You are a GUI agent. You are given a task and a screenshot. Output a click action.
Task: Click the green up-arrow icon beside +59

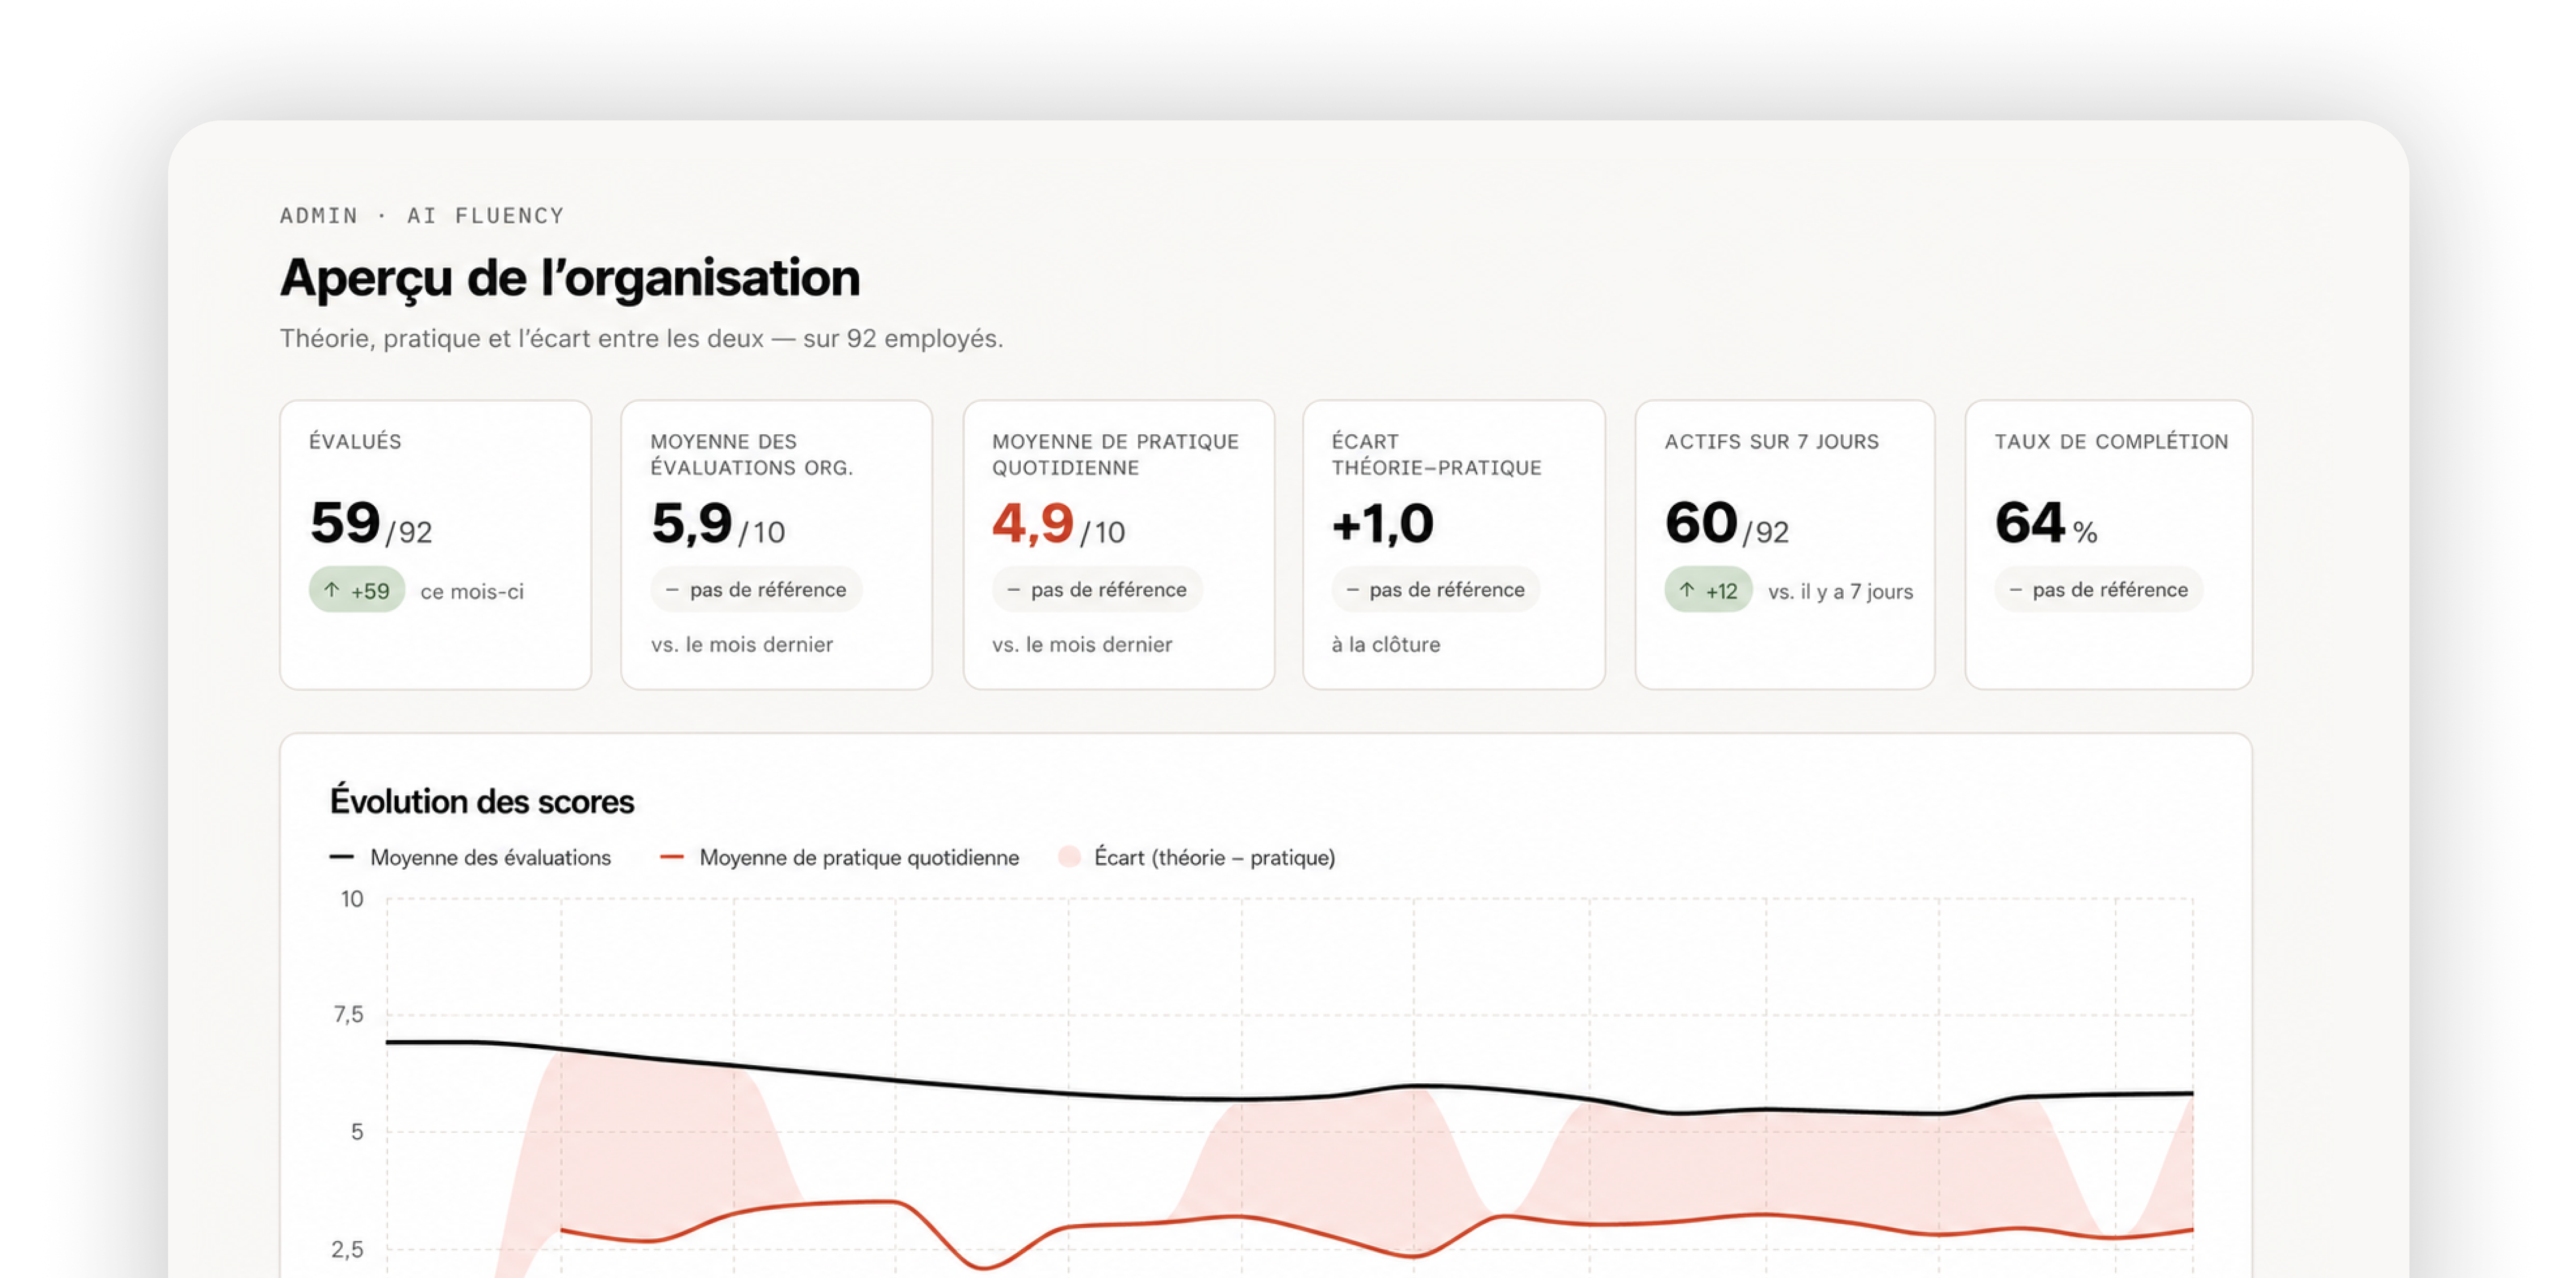332,589
